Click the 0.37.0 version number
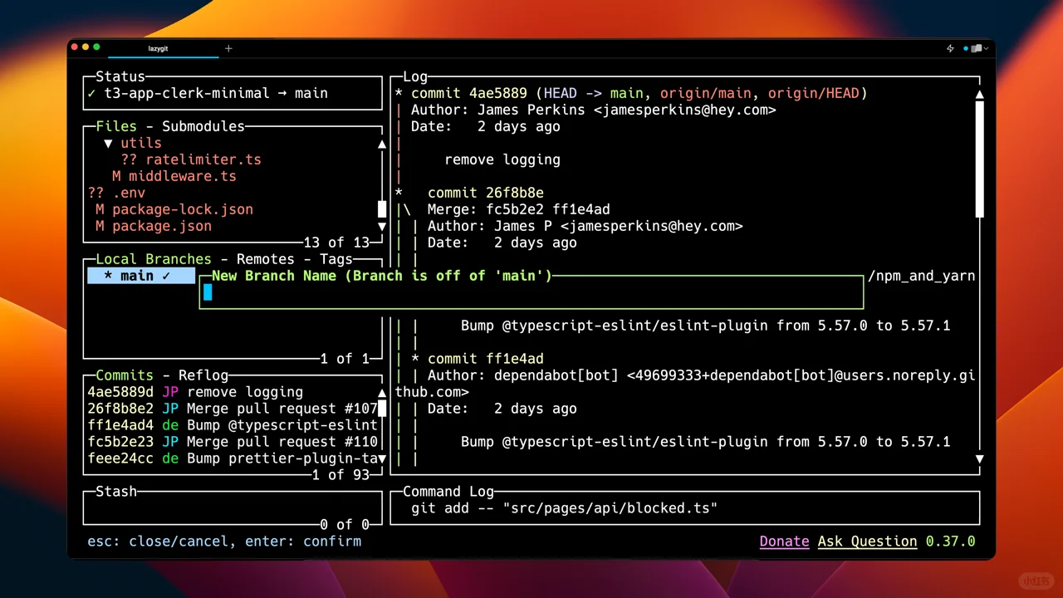This screenshot has width=1063, height=598. 951,542
